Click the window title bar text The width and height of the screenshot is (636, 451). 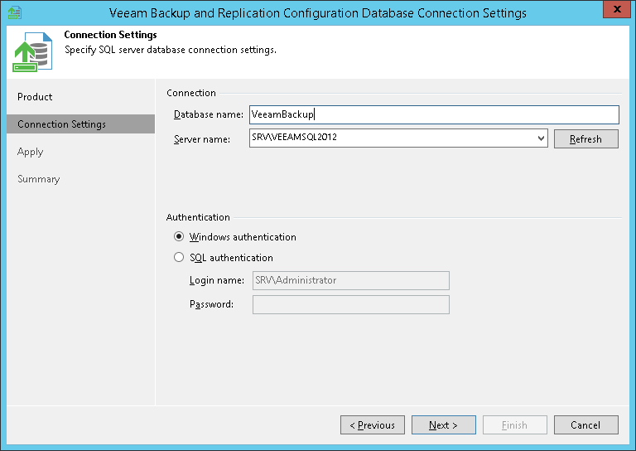(x=318, y=12)
